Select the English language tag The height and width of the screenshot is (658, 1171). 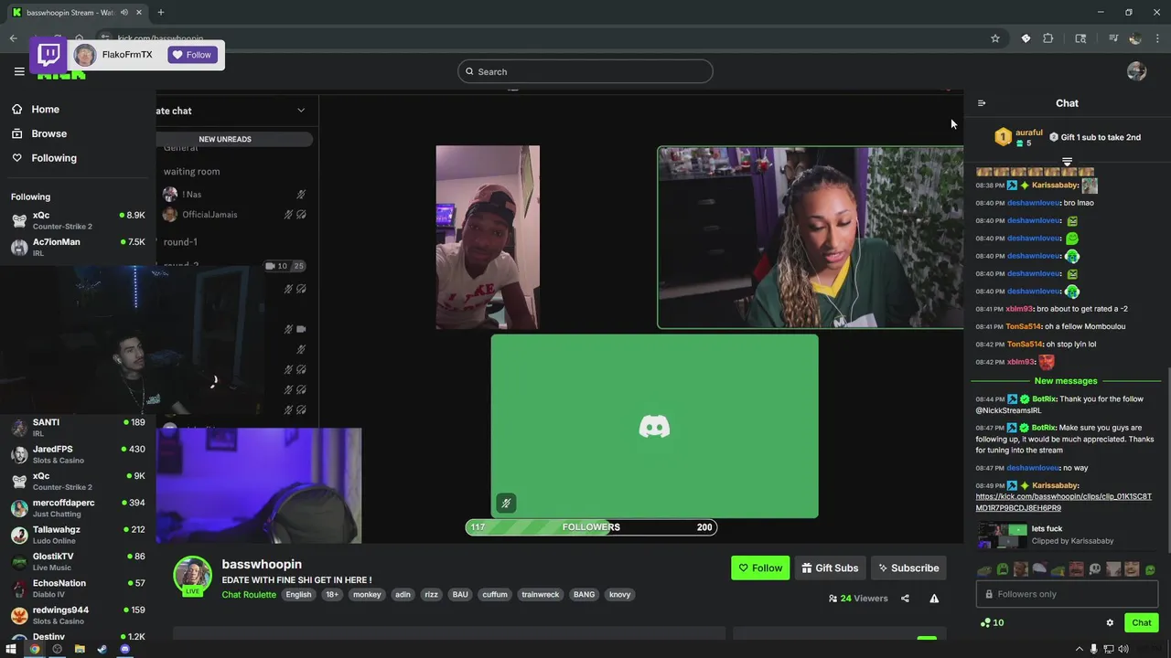(x=298, y=594)
